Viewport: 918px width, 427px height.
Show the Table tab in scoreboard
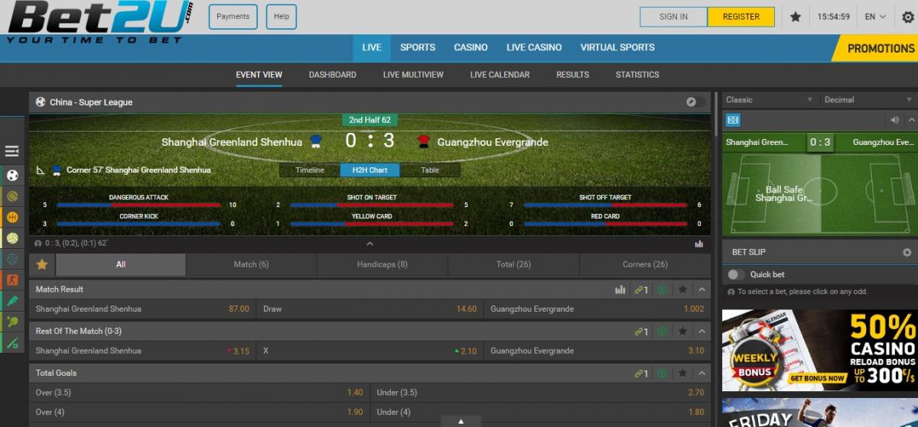pyautogui.click(x=430, y=170)
